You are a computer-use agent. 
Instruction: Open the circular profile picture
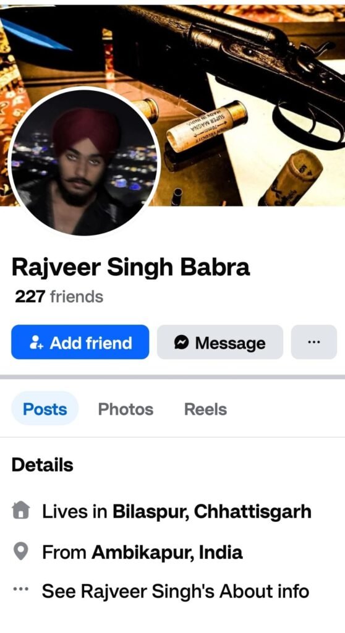85,161
